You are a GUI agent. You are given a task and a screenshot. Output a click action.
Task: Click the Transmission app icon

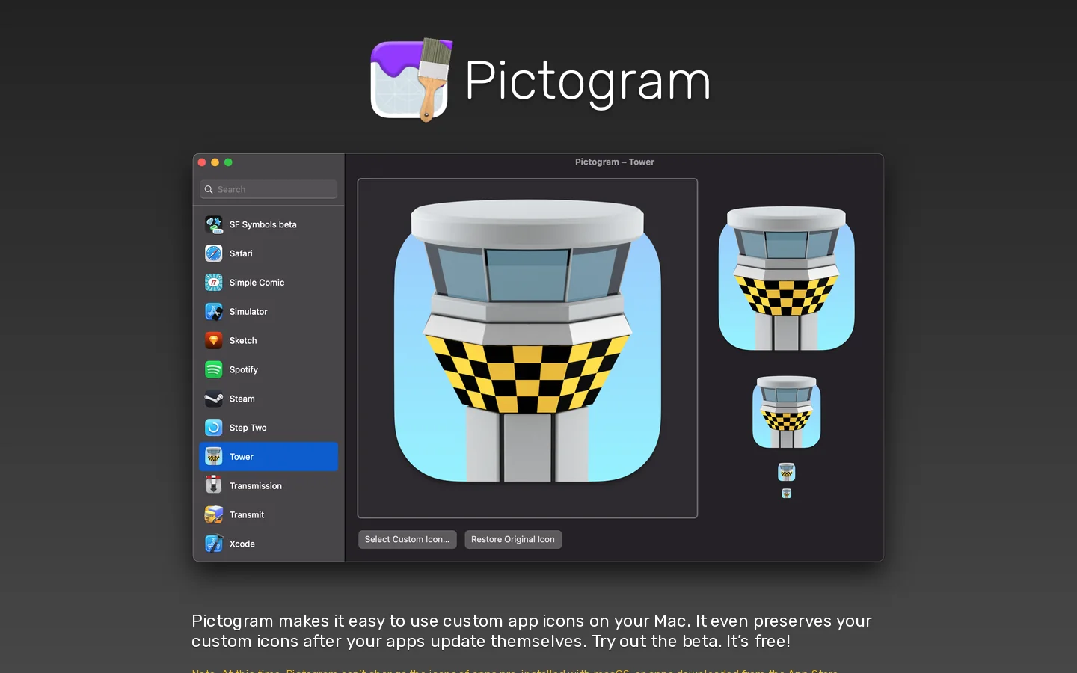click(x=214, y=486)
